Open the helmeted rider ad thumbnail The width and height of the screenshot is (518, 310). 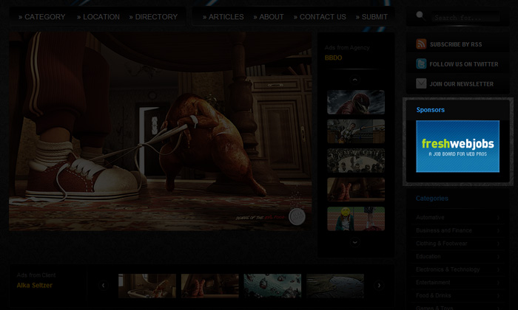click(x=356, y=102)
